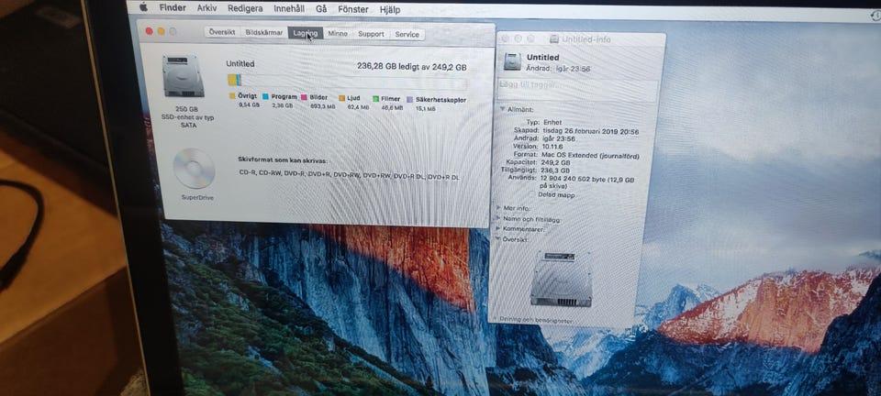Click the Ljud orange legend swatch
Viewport: 881px width, 396px height.
tap(341, 97)
